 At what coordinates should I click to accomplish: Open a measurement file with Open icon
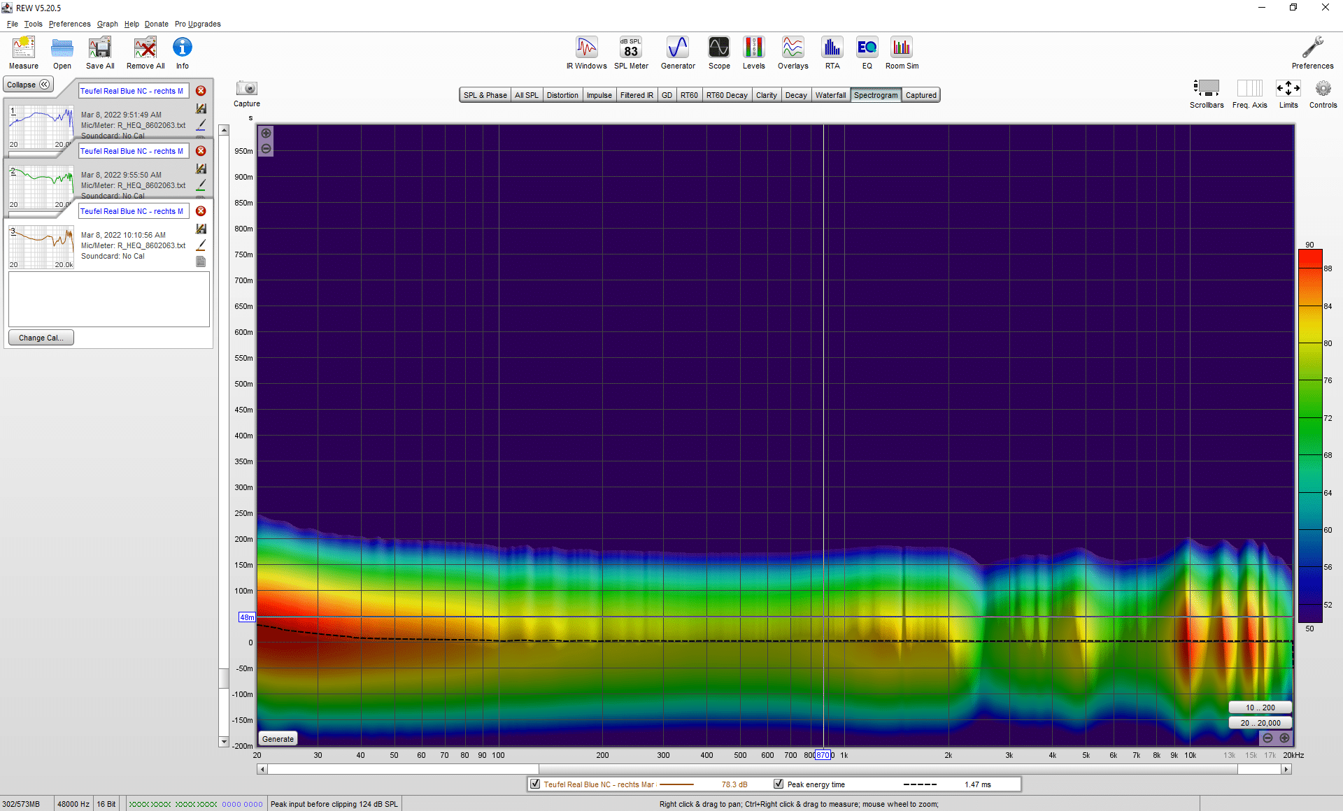click(x=62, y=53)
